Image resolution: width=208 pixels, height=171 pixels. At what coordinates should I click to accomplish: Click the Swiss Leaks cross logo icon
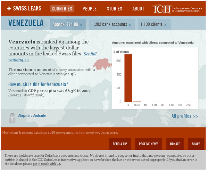9,8
